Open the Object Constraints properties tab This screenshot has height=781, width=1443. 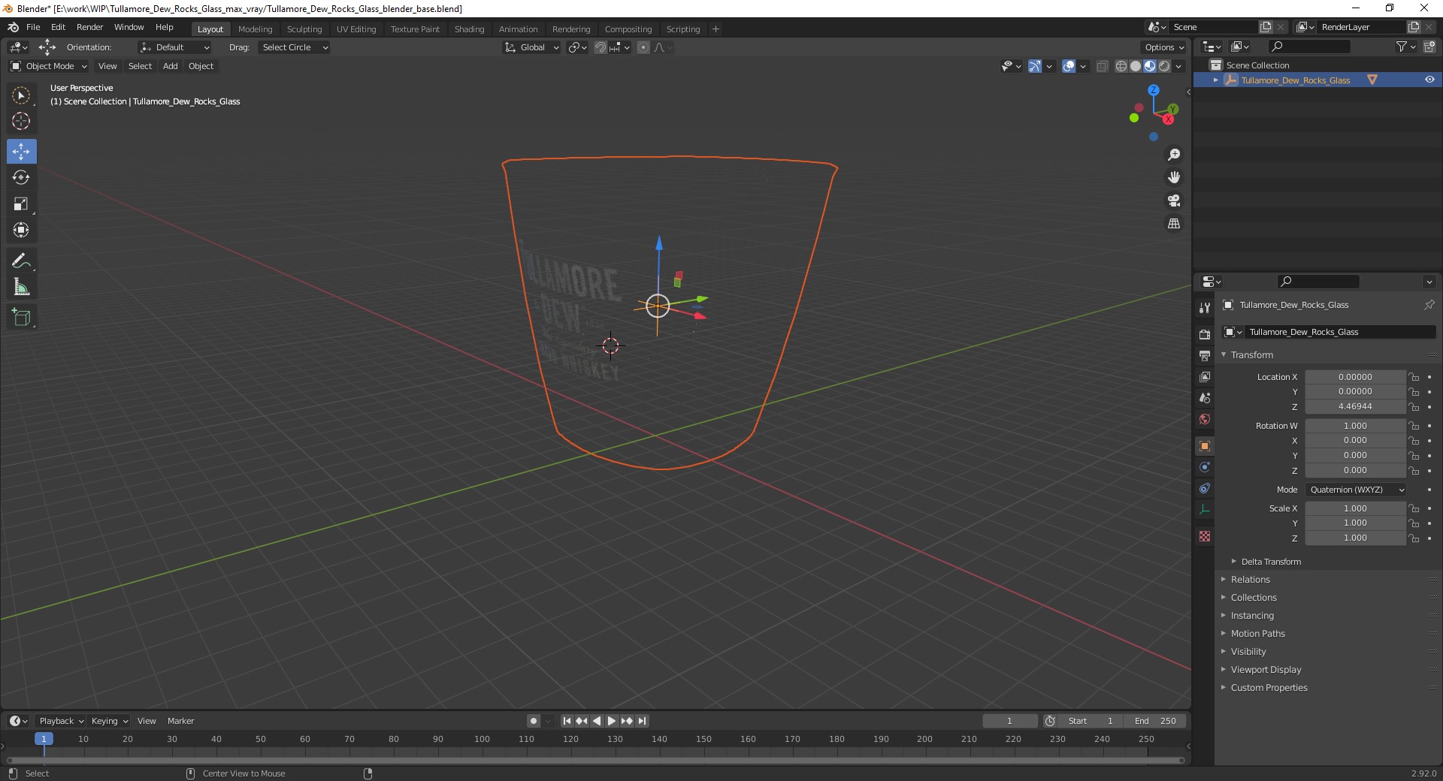1205,488
